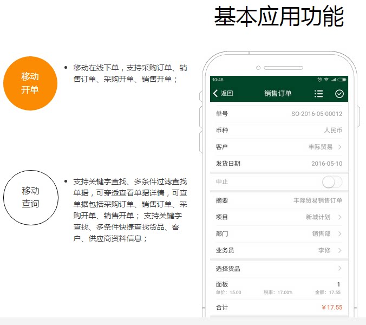Expand the 项目 row chevron

[x=339, y=217]
